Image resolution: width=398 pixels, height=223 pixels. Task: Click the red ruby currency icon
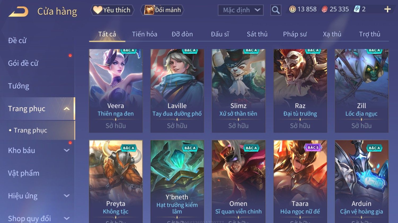click(x=325, y=9)
